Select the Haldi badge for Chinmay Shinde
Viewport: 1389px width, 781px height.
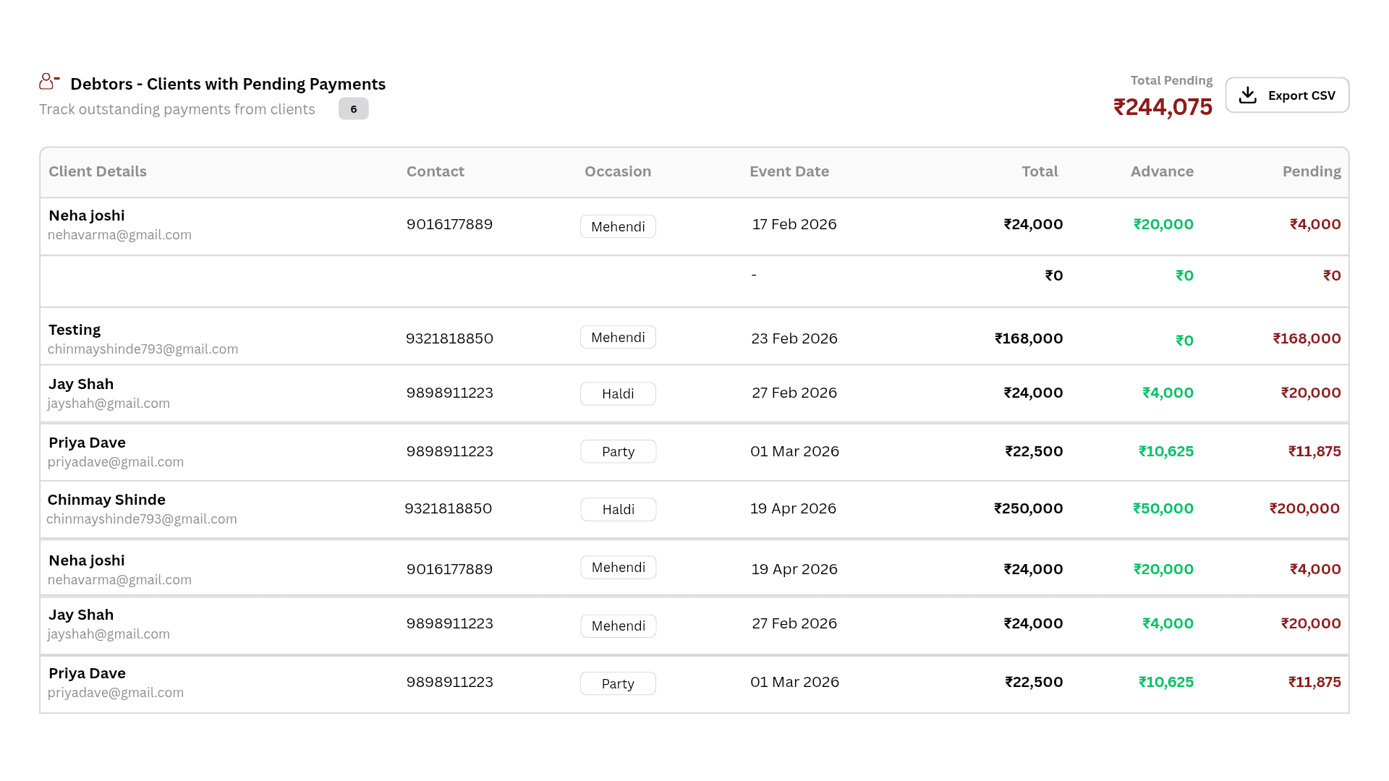point(618,509)
